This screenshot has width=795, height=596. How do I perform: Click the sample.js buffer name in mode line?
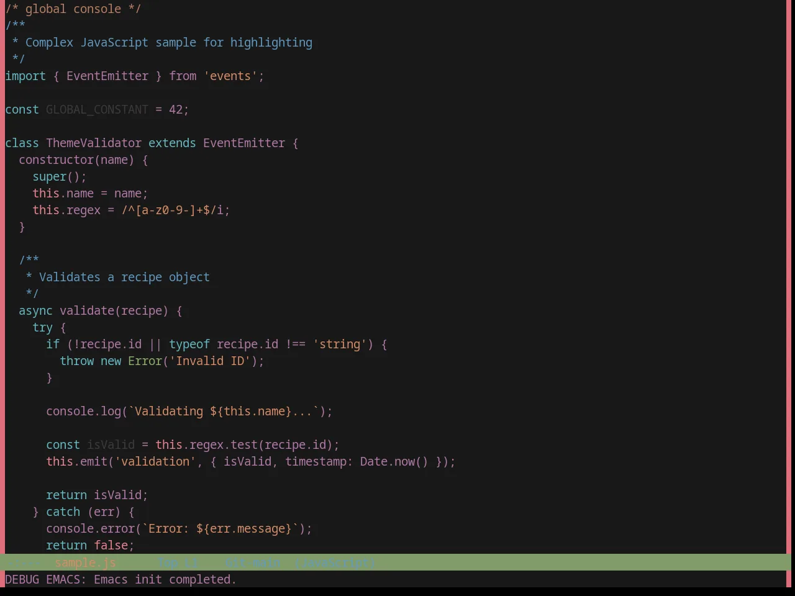(x=85, y=562)
